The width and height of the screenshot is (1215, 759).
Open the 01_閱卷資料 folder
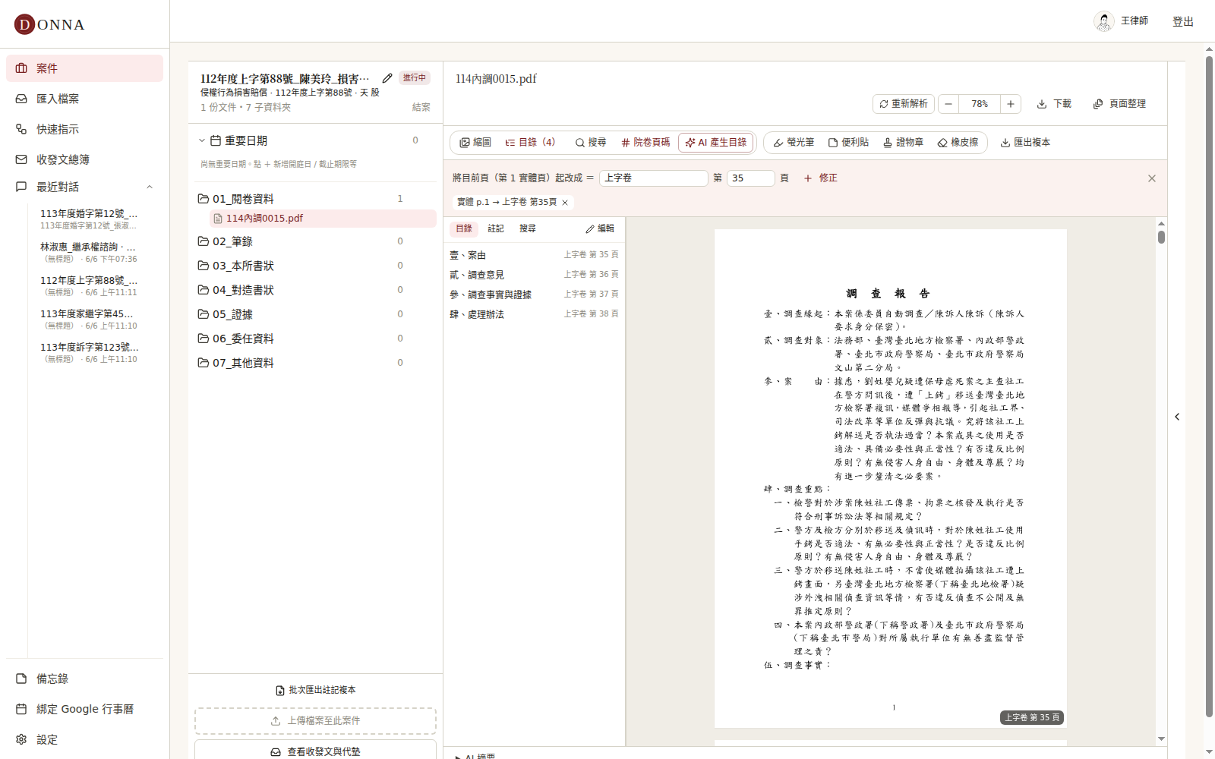click(314, 199)
